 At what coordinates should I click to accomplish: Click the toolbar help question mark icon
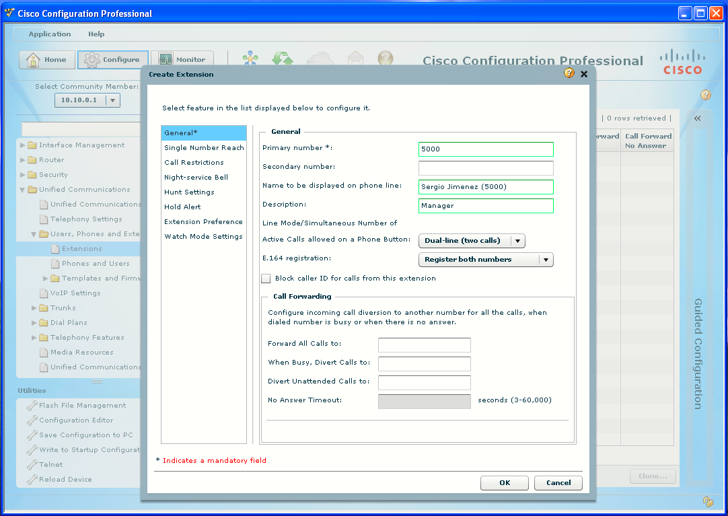(x=386, y=59)
